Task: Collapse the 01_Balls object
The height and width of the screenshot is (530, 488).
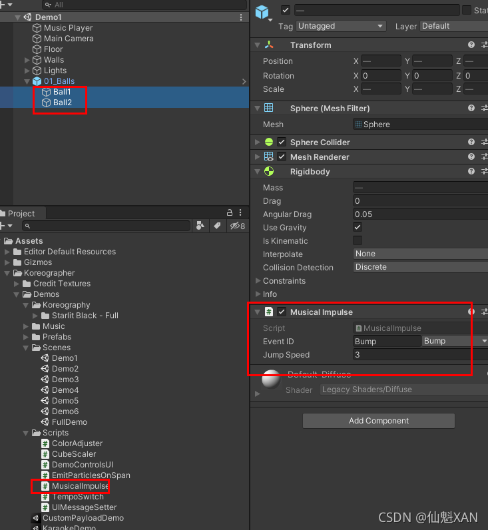Action: (x=27, y=81)
